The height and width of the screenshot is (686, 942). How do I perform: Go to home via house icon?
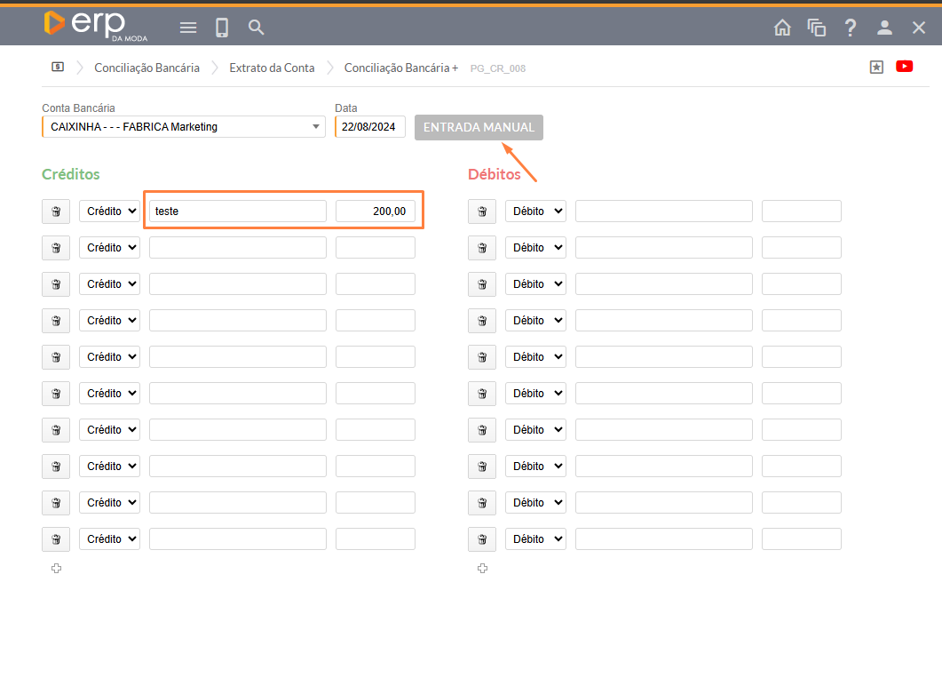tap(782, 28)
